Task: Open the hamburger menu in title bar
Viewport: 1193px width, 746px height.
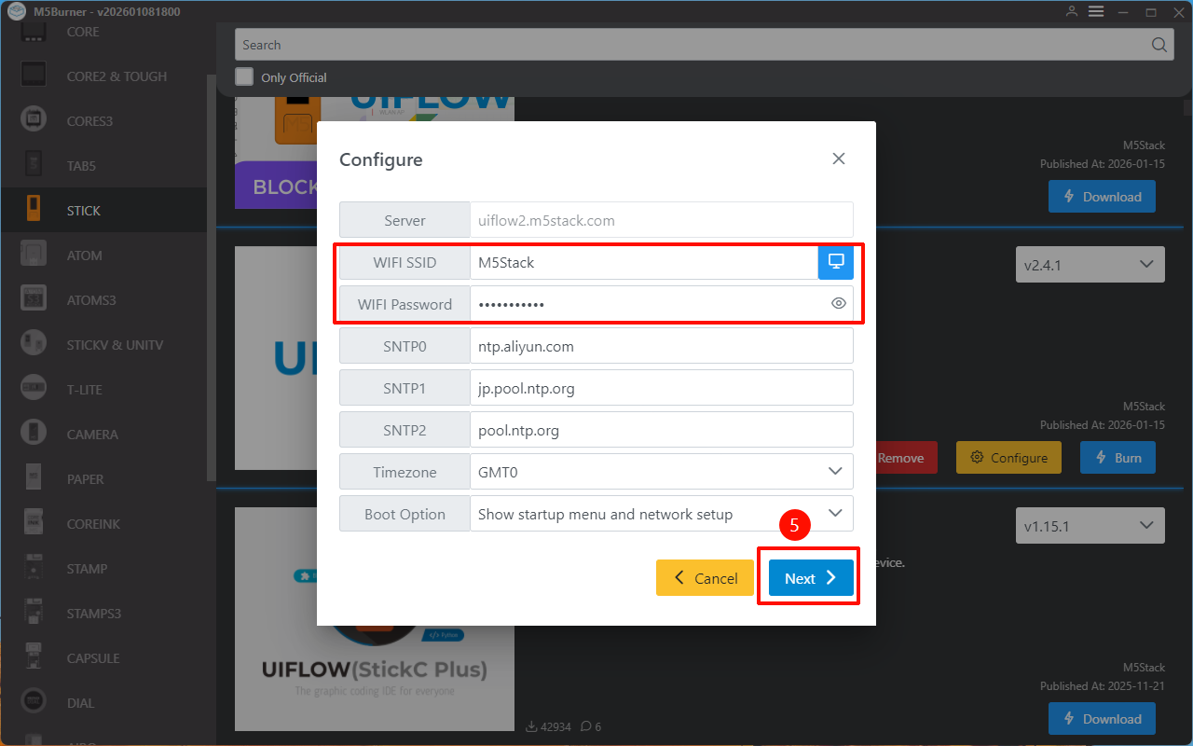Action: click(x=1096, y=12)
